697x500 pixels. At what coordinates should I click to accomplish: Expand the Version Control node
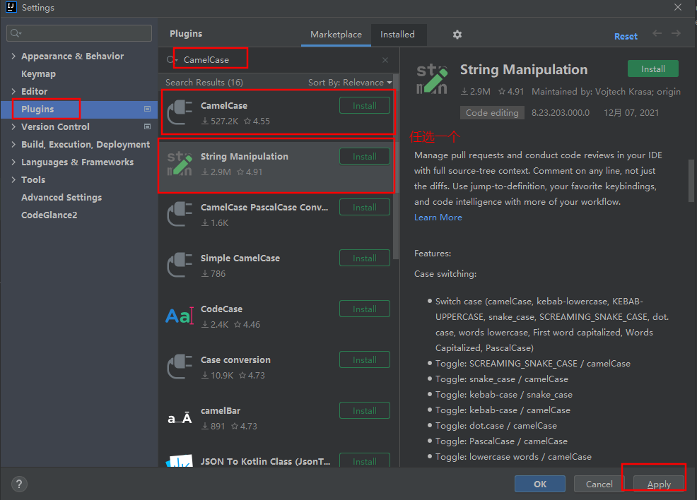click(13, 126)
